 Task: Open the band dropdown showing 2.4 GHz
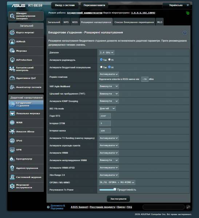(107, 53)
